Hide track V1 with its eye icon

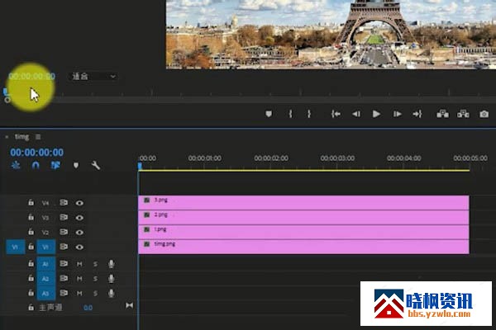click(x=79, y=247)
